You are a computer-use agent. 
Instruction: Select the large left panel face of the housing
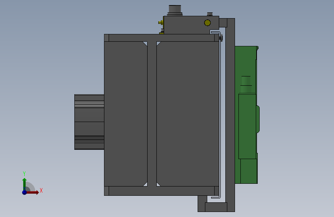click(126, 114)
